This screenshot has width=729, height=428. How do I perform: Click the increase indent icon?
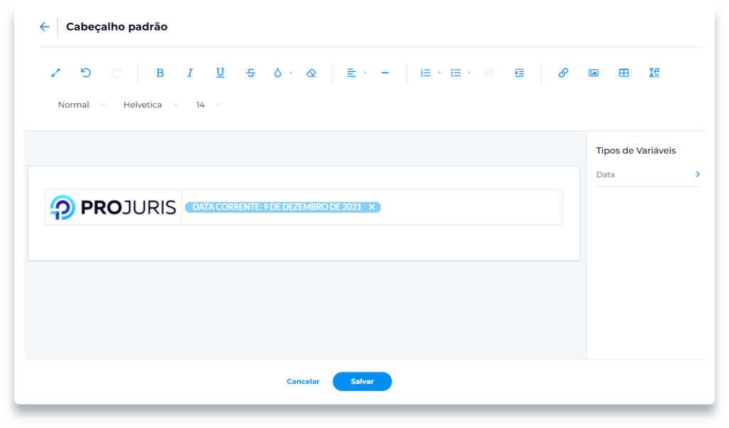click(519, 73)
